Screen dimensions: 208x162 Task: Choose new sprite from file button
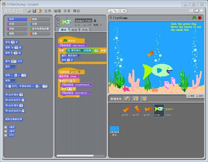[x=136, y=99]
